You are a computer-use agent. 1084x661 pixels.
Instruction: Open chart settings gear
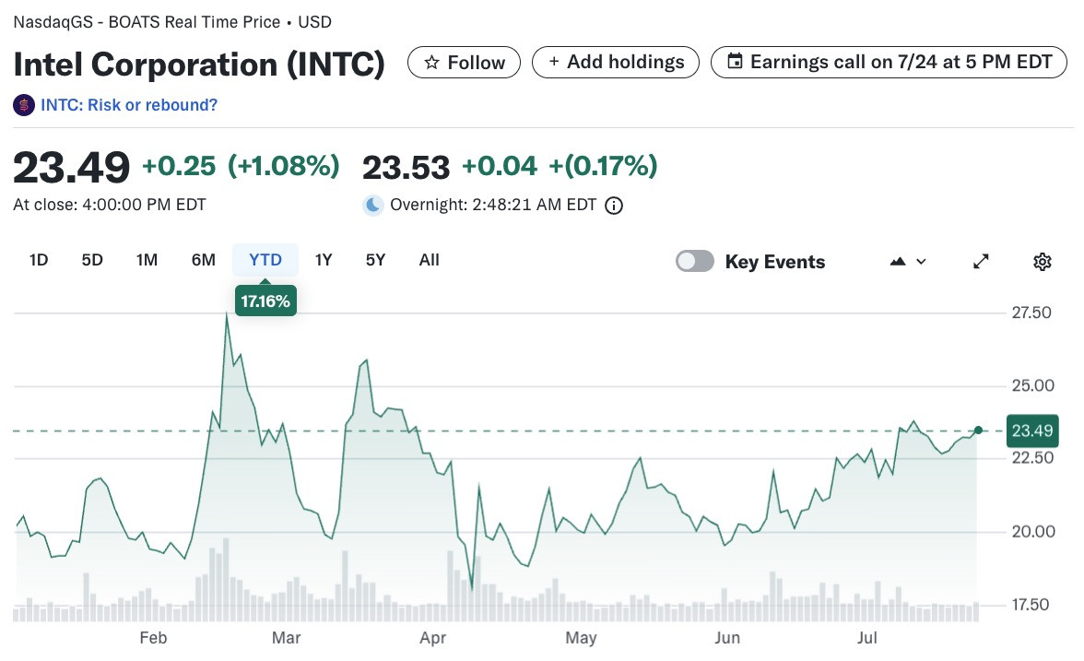point(1043,262)
